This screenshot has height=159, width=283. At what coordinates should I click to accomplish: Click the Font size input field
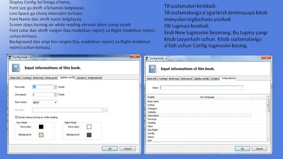[43, 87]
